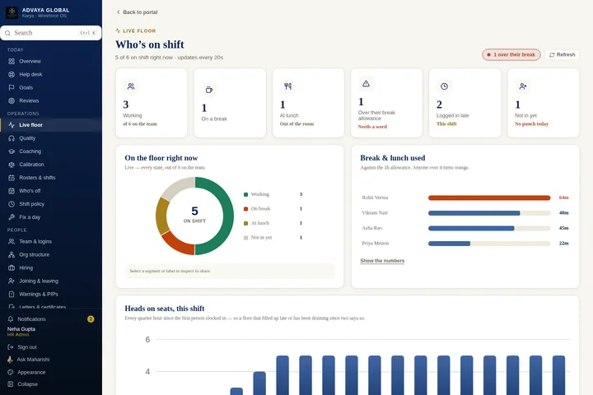This screenshot has width=593, height=395.
Task: Open the Help desk page
Action: pos(51,74)
